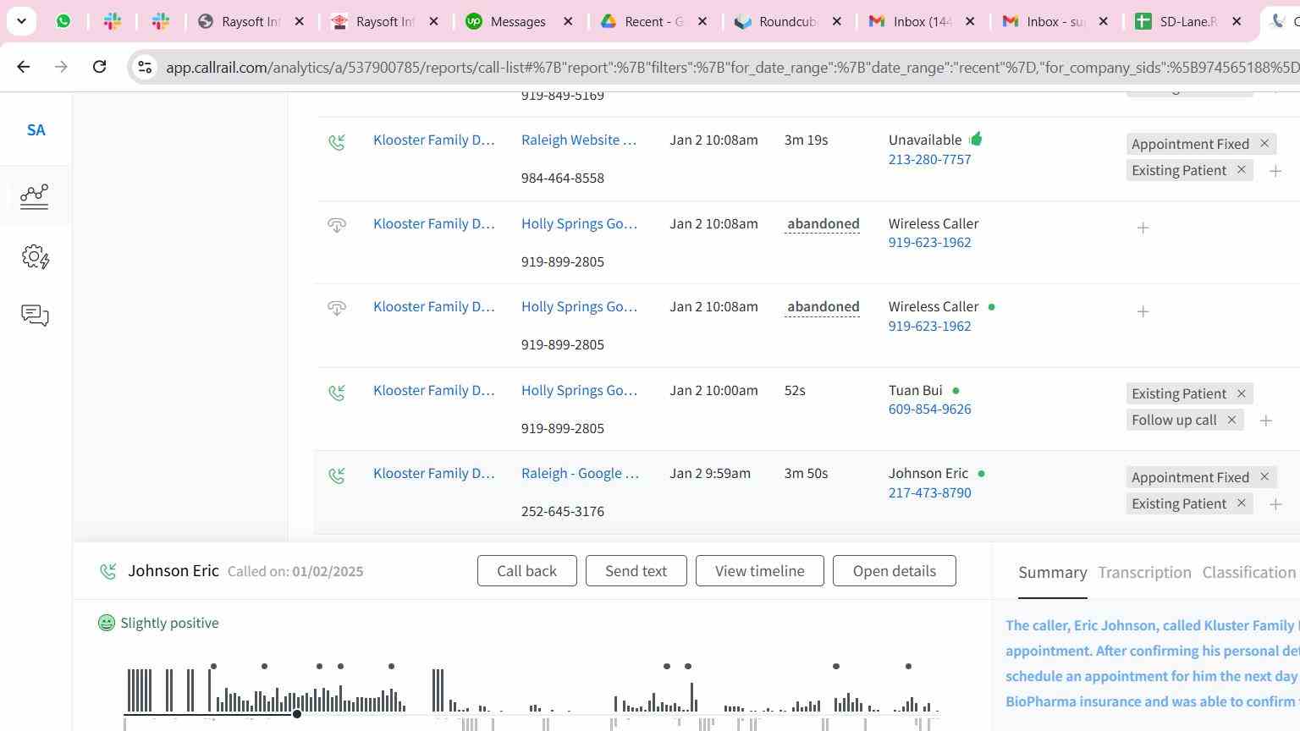Click the Open details button
Image resolution: width=1300 pixels, height=731 pixels.
point(894,571)
